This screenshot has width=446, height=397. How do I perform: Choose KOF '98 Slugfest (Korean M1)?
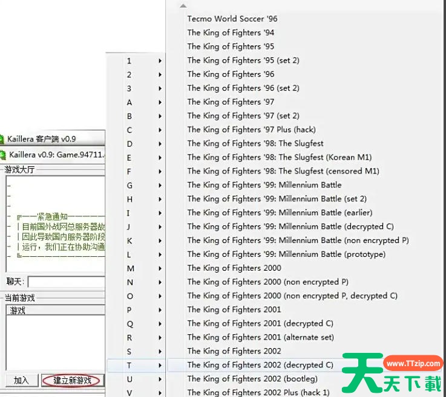pyautogui.click(x=280, y=157)
